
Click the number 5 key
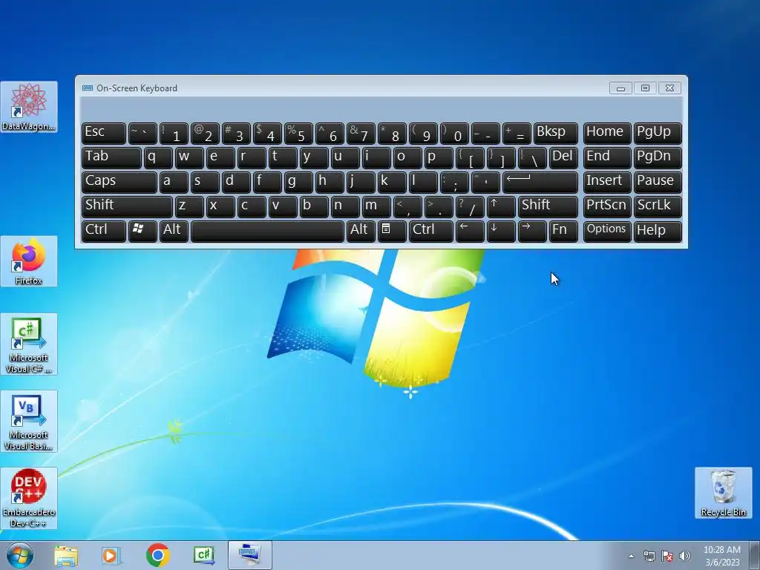(x=298, y=134)
